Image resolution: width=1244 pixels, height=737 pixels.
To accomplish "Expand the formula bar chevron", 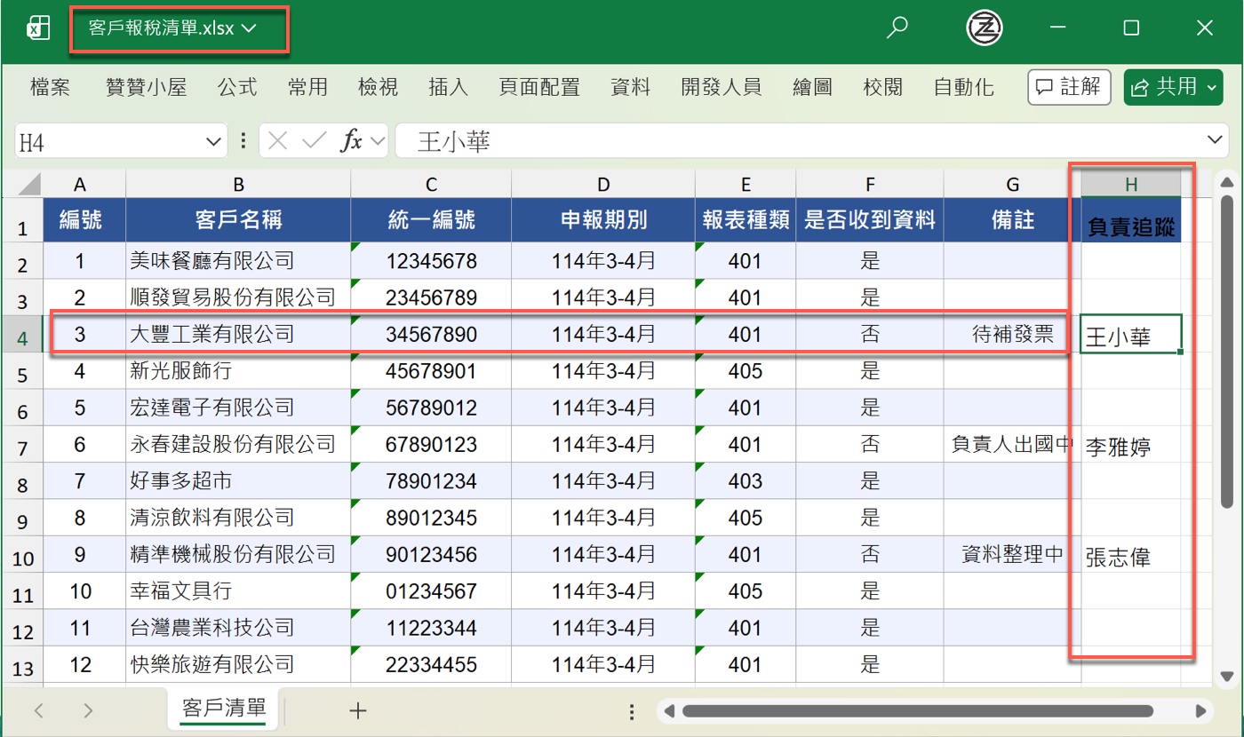I will [x=1216, y=139].
